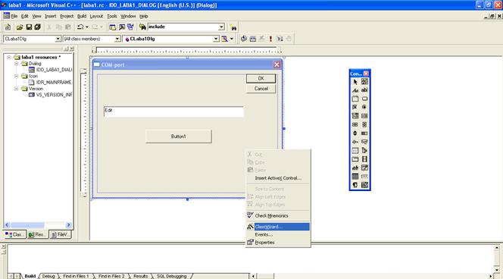The height and width of the screenshot is (279, 503).
Task: Open the Layout menu
Action: [x=96, y=16]
